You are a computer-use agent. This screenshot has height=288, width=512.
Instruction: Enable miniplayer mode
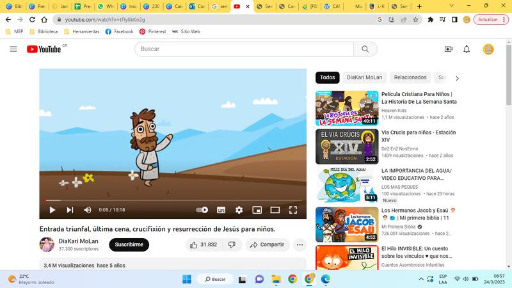[257, 210]
